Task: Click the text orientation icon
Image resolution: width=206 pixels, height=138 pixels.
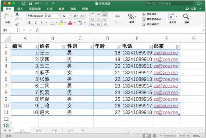Action: pos(106,24)
